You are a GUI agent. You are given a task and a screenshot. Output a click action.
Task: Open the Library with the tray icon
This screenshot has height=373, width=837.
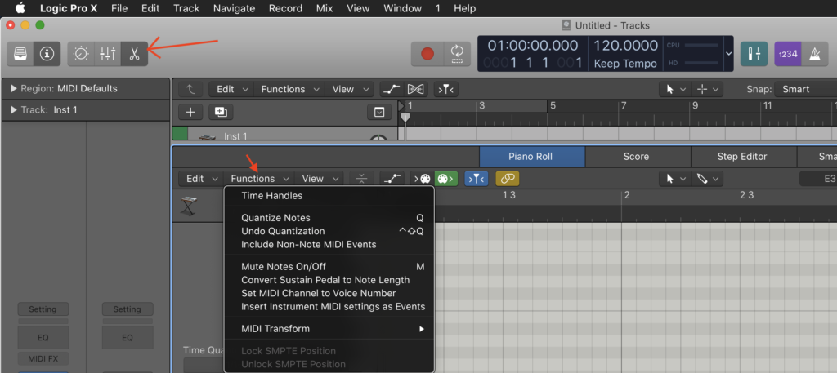coord(20,54)
